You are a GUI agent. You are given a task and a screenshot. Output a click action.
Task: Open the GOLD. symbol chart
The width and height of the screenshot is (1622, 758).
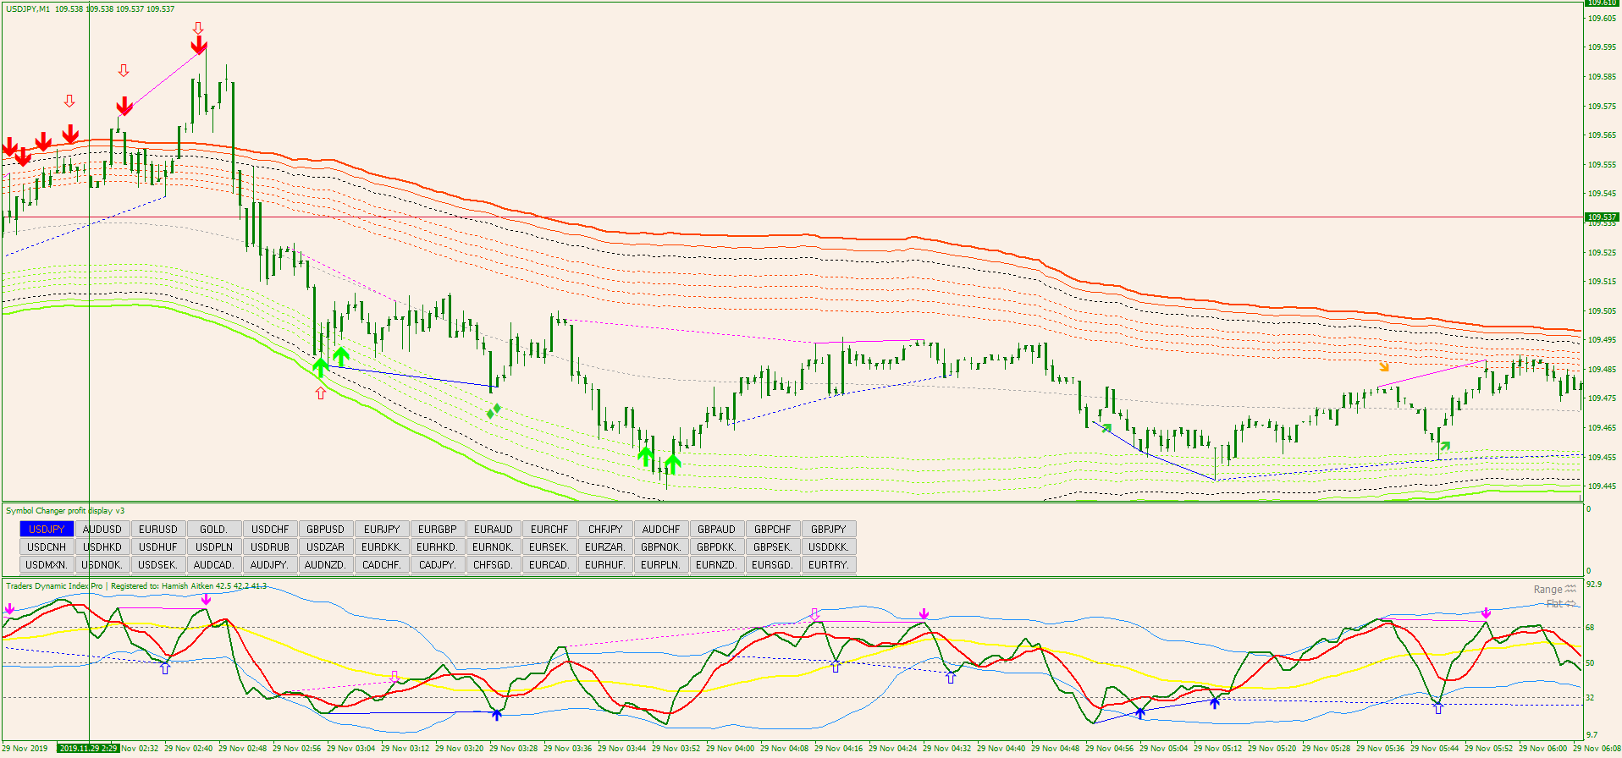click(214, 529)
